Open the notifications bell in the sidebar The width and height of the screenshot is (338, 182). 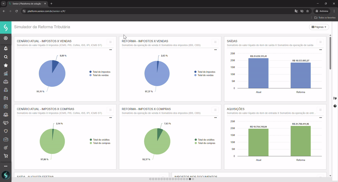[x=6, y=48]
